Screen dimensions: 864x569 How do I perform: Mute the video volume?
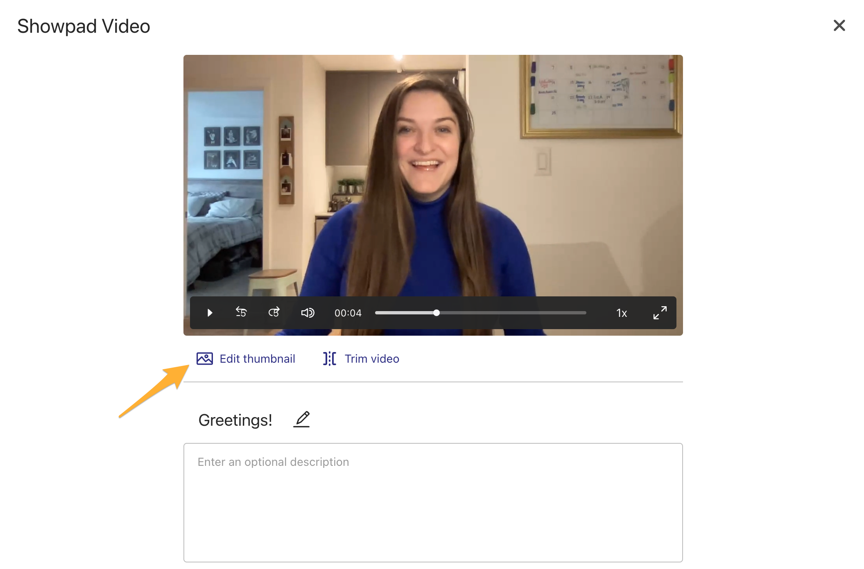[x=308, y=313]
